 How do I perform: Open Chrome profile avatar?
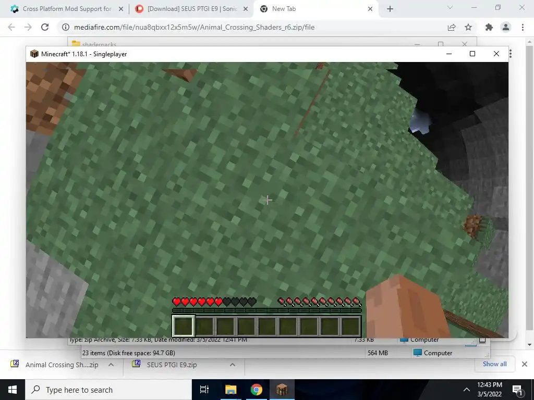click(506, 27)
